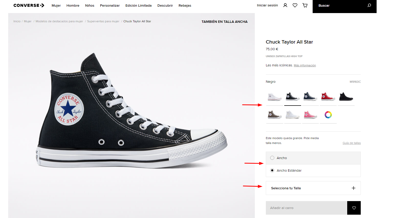Select the Ancho width option
This screenshot has width=405, height=218.
(x=313, y=158)
